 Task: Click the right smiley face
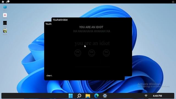point(106,53)
